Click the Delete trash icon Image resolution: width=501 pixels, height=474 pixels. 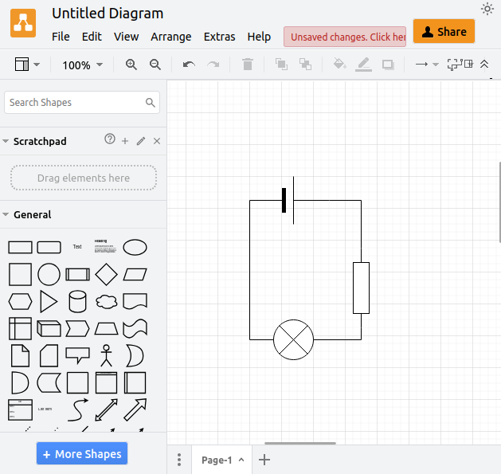pyautogui.click(x=248, y=65)
